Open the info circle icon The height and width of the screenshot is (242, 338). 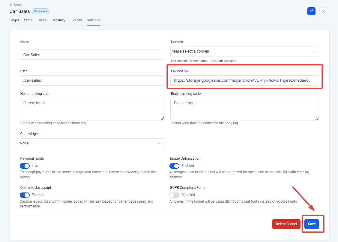(x=323, y=11)
